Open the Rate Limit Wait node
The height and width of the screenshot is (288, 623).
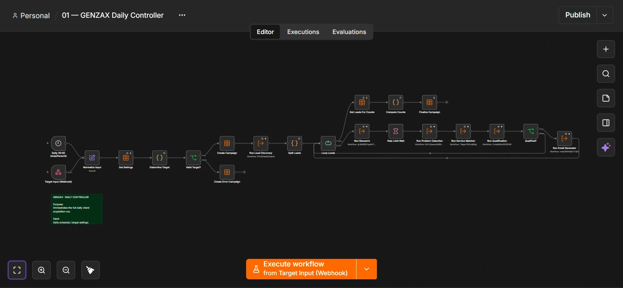[396, 131]
